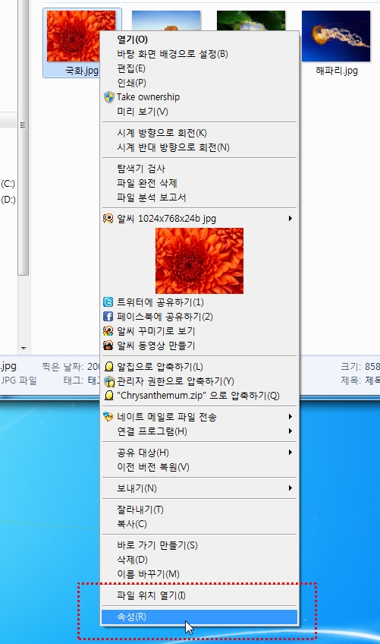The width and height of the screenshot is (380, 644).
Task: Expand the 공유 대상(H) submenu arrow
Action: [290, 452]
